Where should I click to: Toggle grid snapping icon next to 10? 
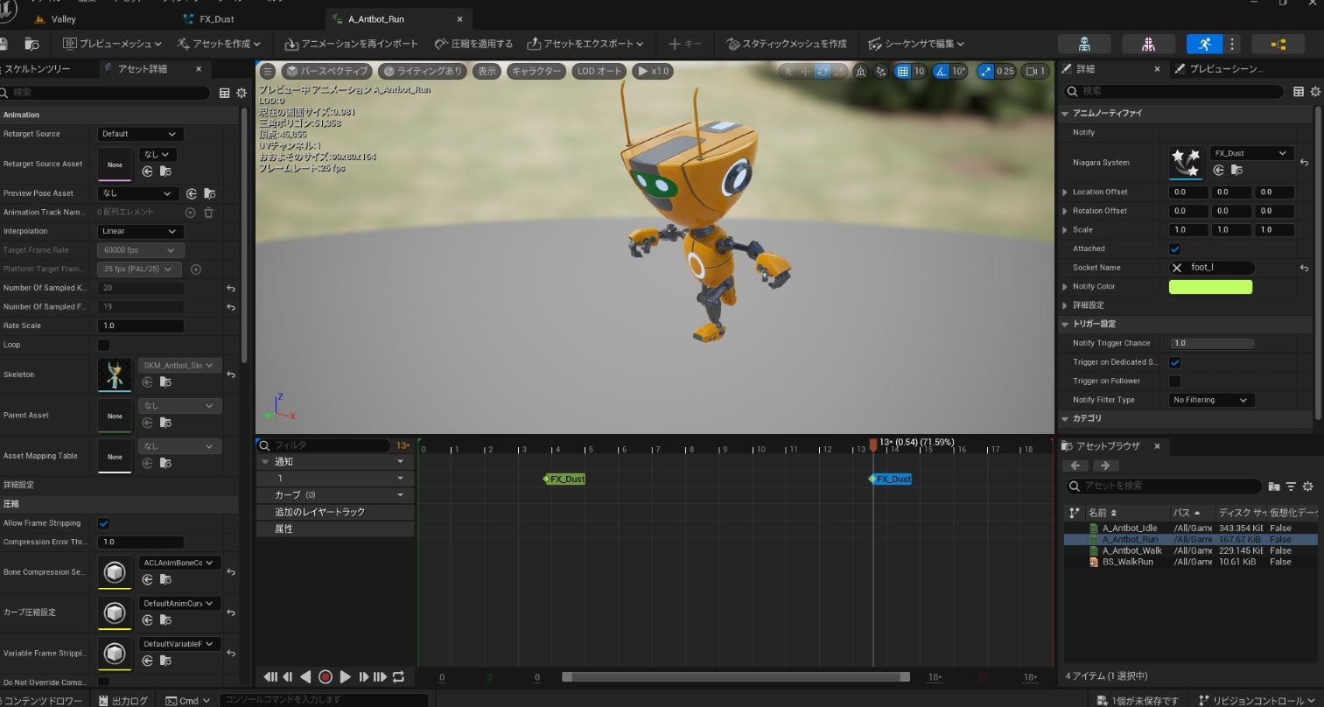tap(903, 72)
